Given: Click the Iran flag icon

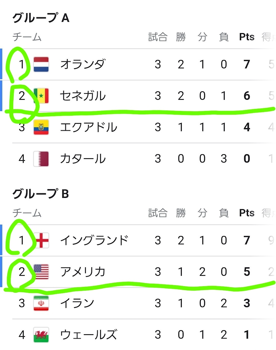Looking at the screenshot, I should click(41, 303).
